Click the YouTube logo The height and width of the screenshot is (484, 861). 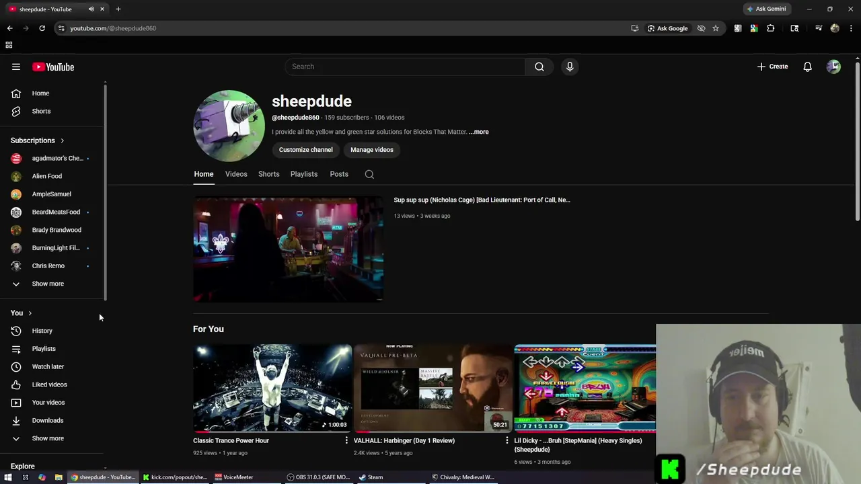point(53,67)
